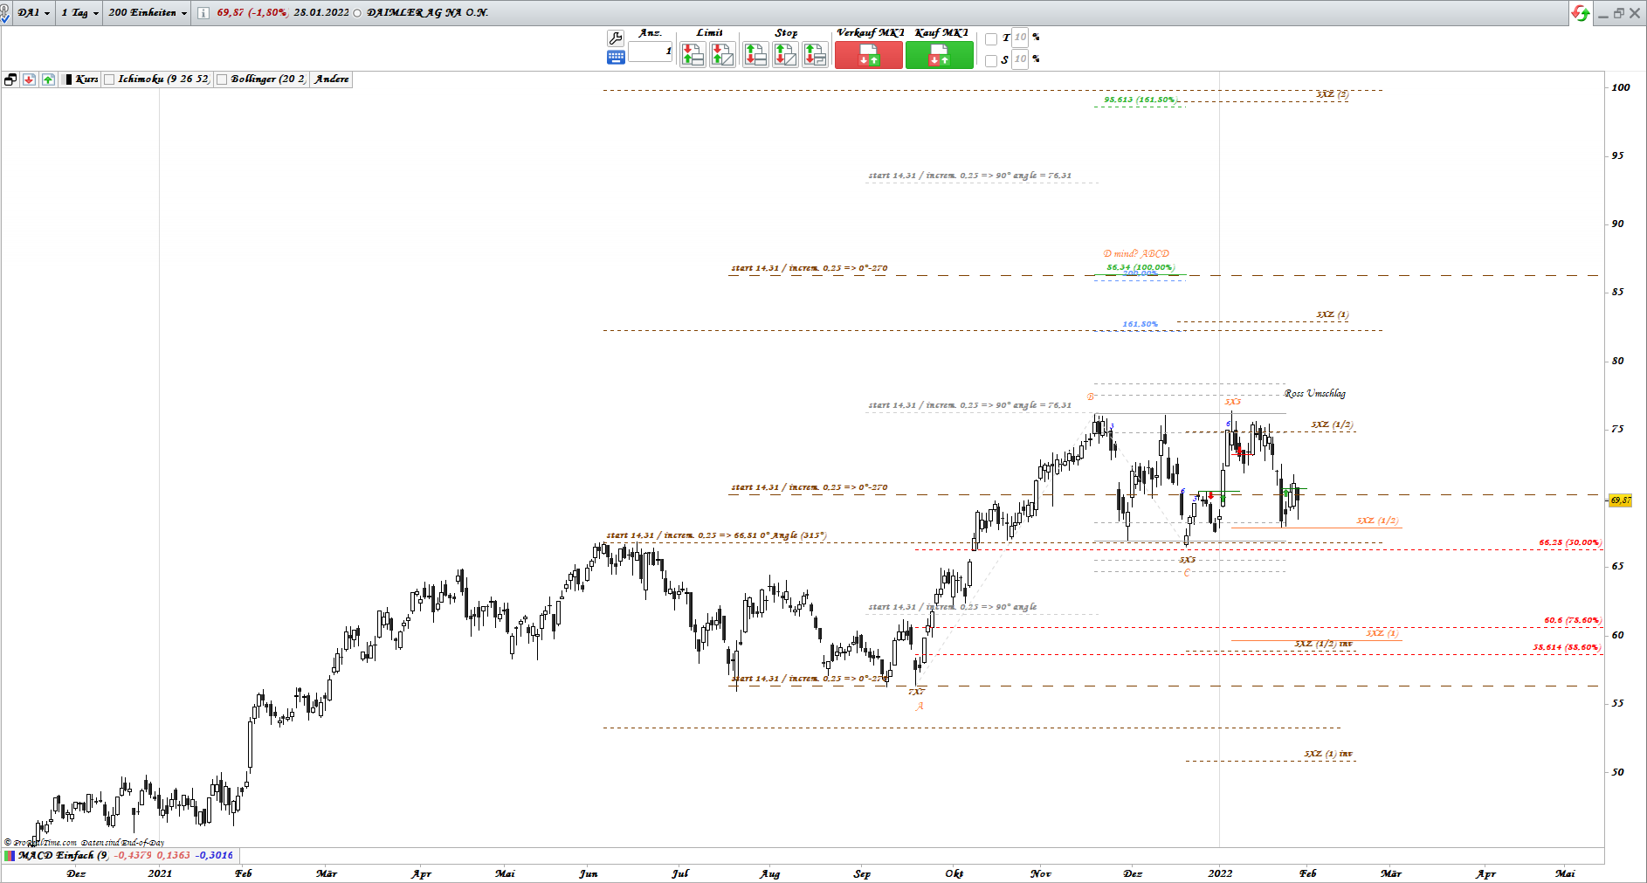Open the 1 Tag timeframe dropdown
The height and width of the screenshot is (883, 1647).
click(79, 13)
